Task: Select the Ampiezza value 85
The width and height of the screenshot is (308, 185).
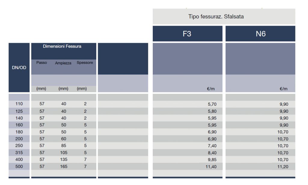Action: click(64, 146)
